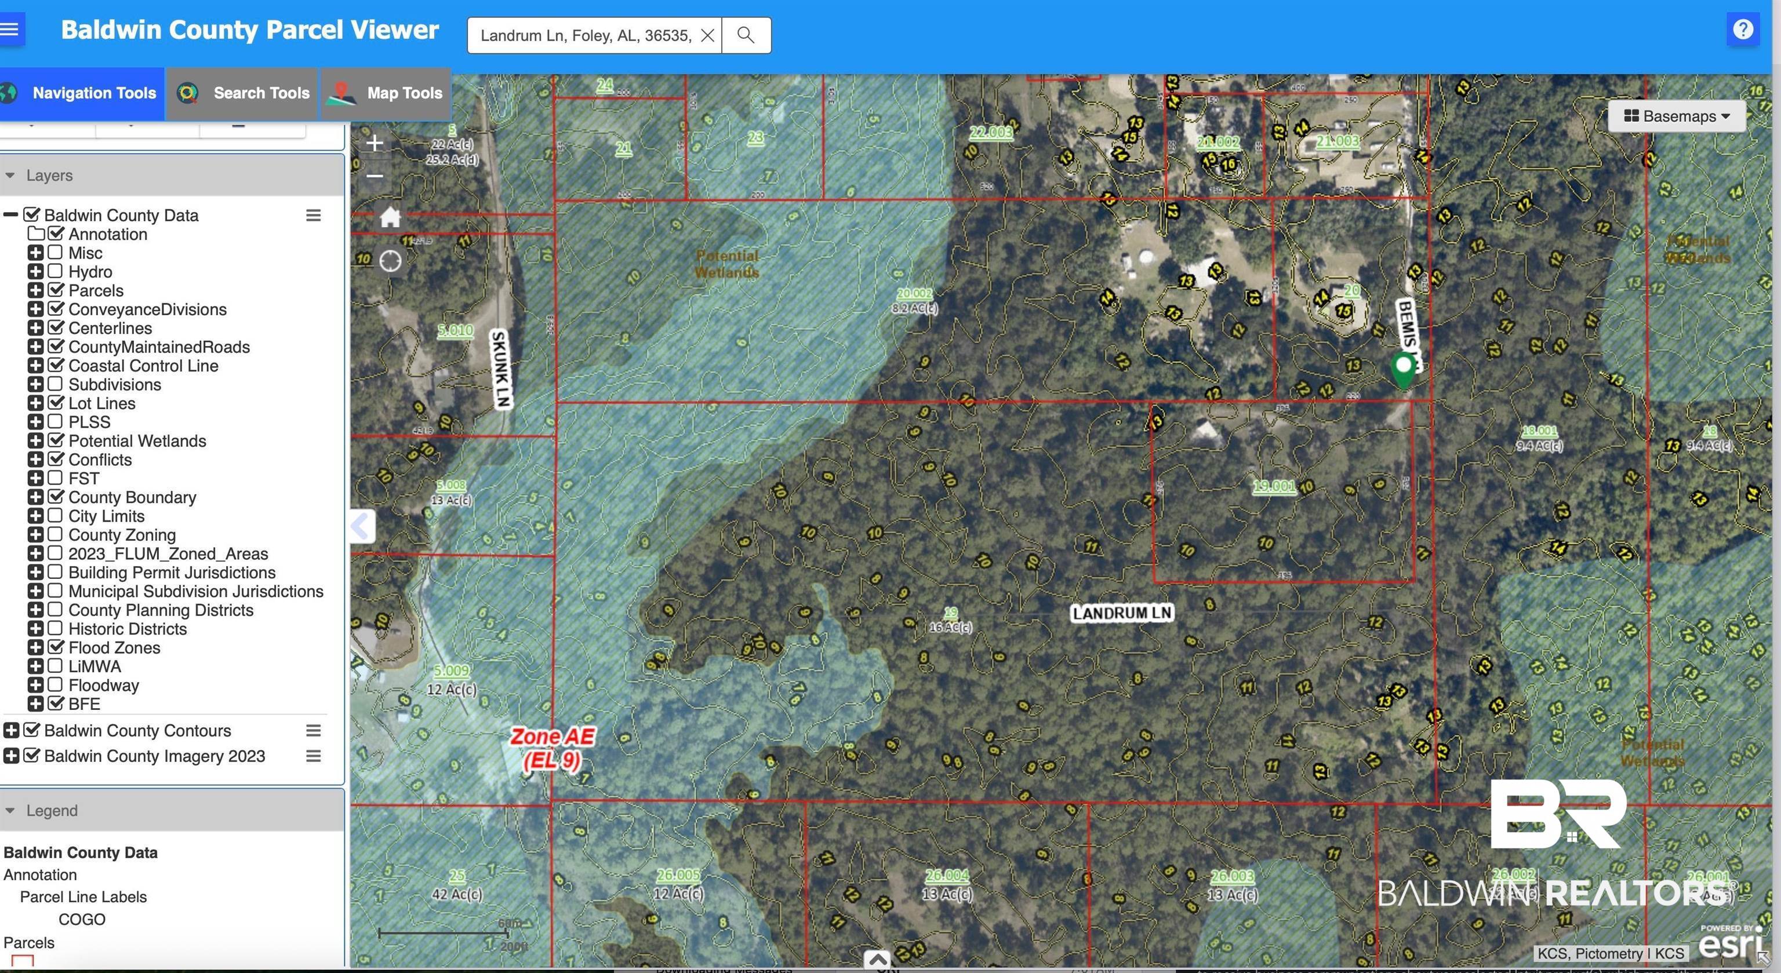Expand the ConveyanceDivisions layer node
Image resolution: width=1781 pixels, height=973 pixels.
click(x=35, y=309)
